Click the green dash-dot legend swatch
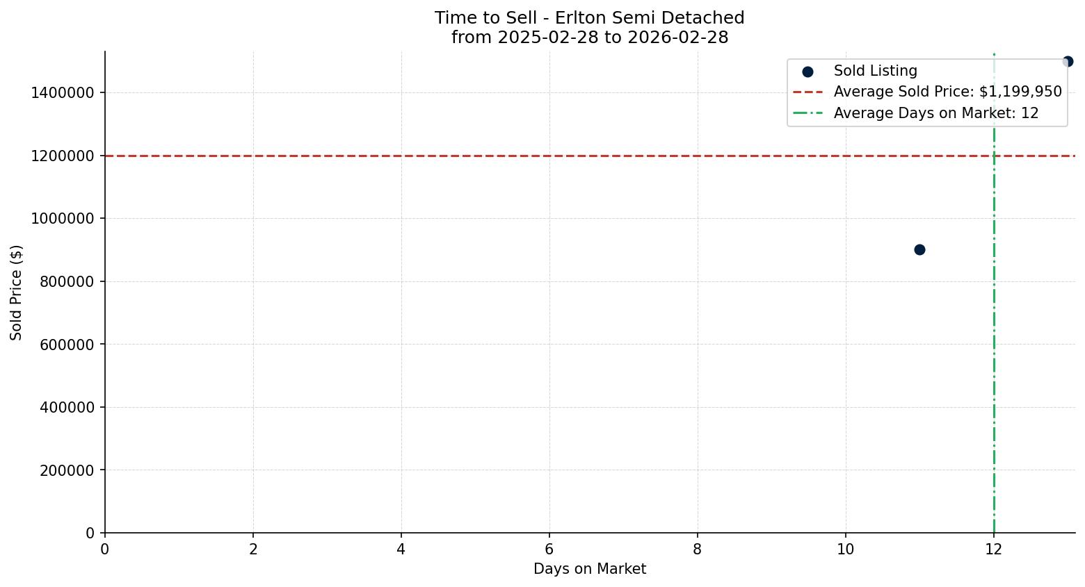1085x587 pixels. point(807,113)
